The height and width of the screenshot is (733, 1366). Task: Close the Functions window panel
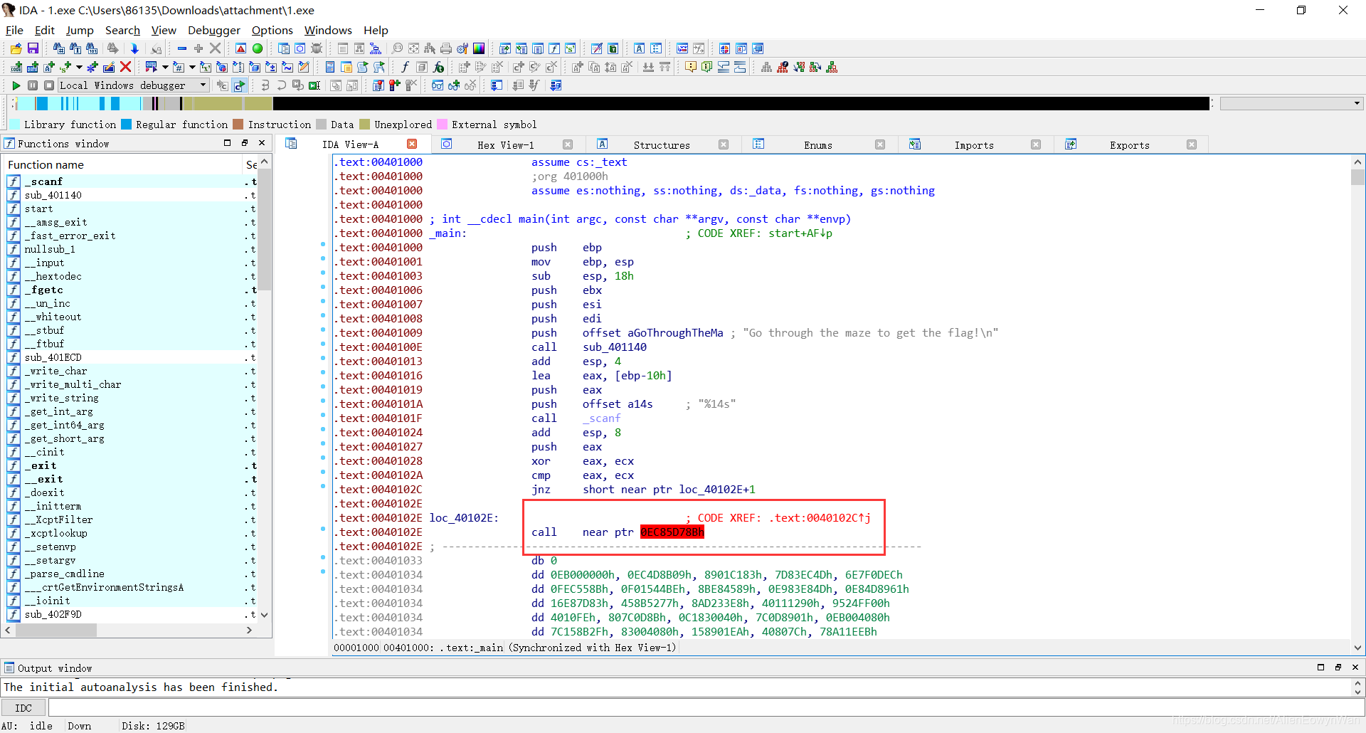262,143
